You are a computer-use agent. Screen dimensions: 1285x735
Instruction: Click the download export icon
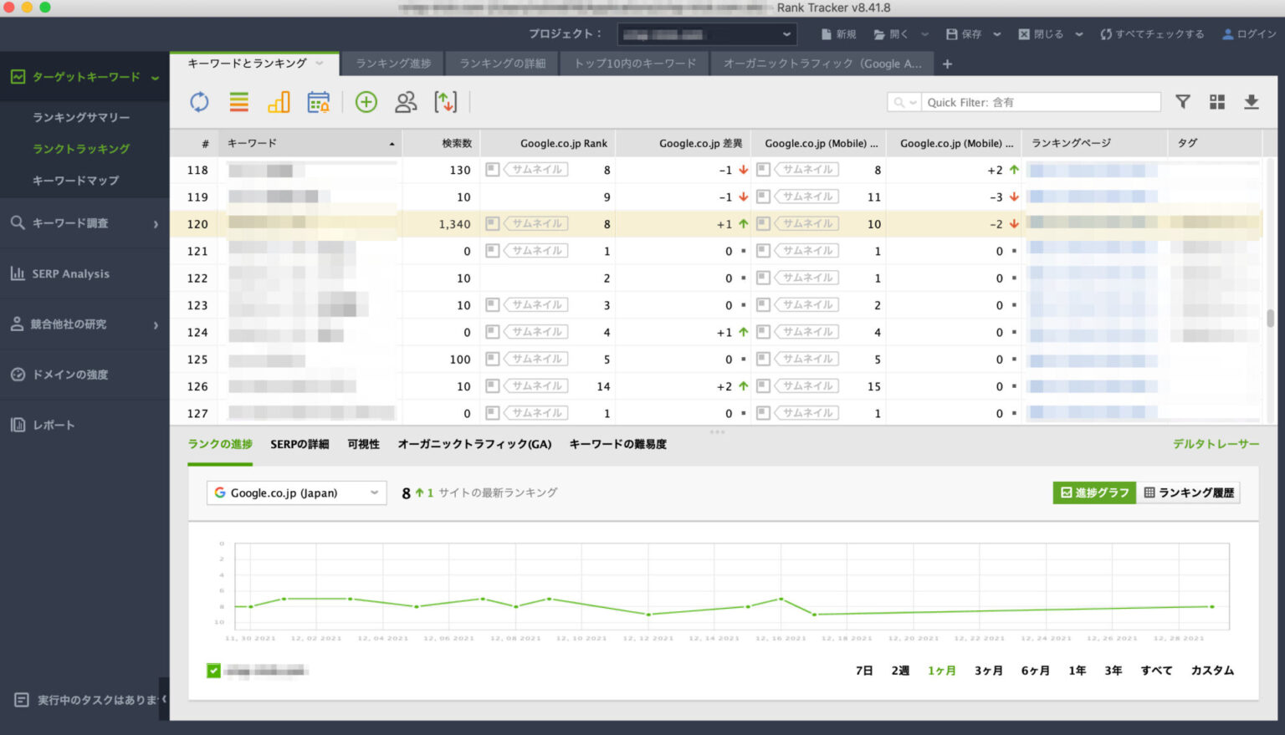click(x=1252, y=102)
